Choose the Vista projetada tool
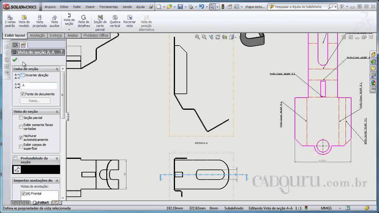 point(39,21)
